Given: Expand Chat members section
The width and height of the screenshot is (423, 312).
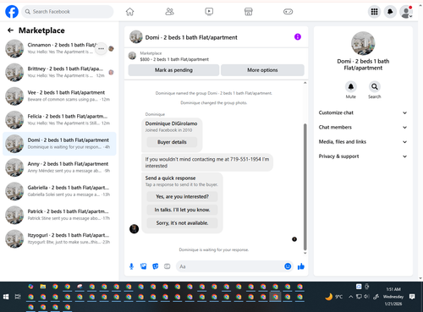Looking at the screenshot, I should (363, 127).
